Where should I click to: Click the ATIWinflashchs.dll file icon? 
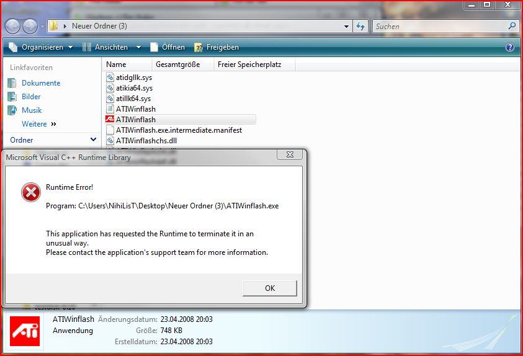coord(110,140)
